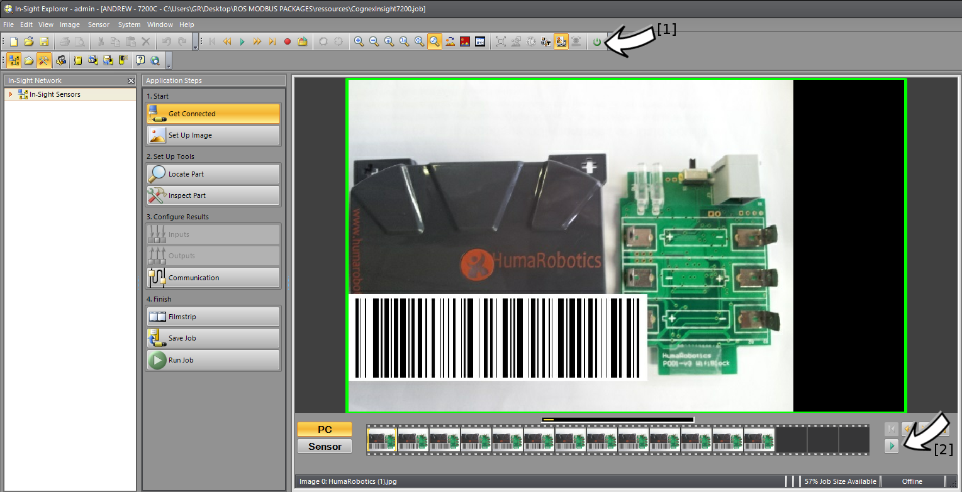
Task: Select In-Sight Sensors in the network tree
Action: (55, 94)
